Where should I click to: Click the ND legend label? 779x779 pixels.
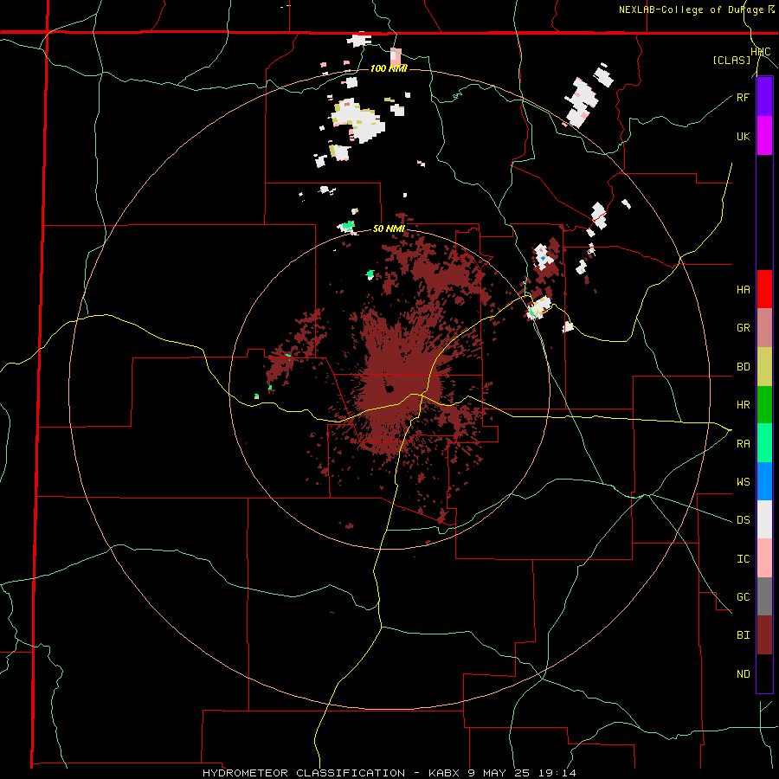743,674
